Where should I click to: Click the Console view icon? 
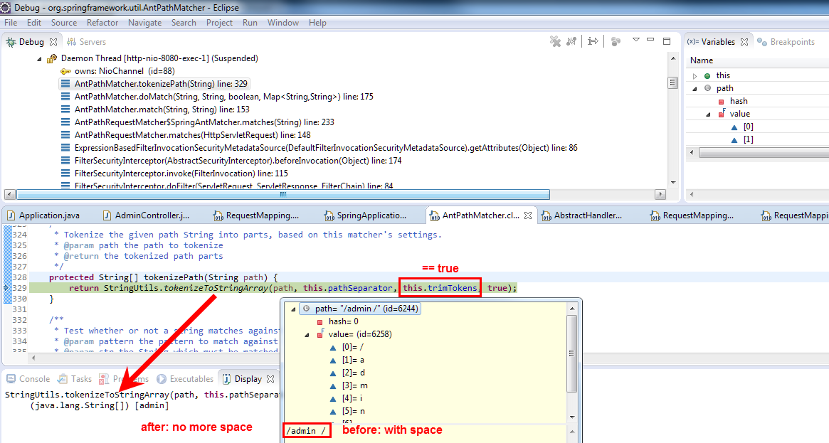[x=10, y=378]
